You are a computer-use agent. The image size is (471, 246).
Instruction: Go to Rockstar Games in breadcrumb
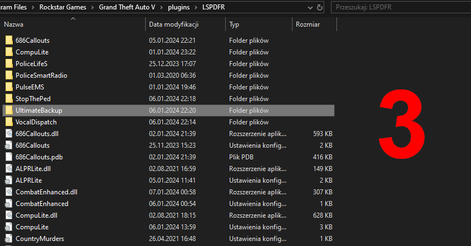(x=63, y=7)
